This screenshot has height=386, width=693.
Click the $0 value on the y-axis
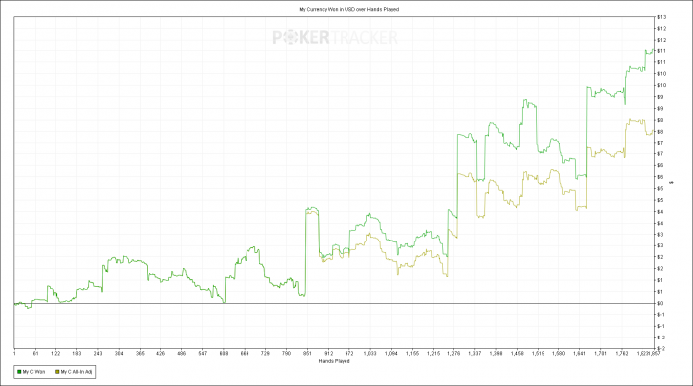(x=660, y=303)
